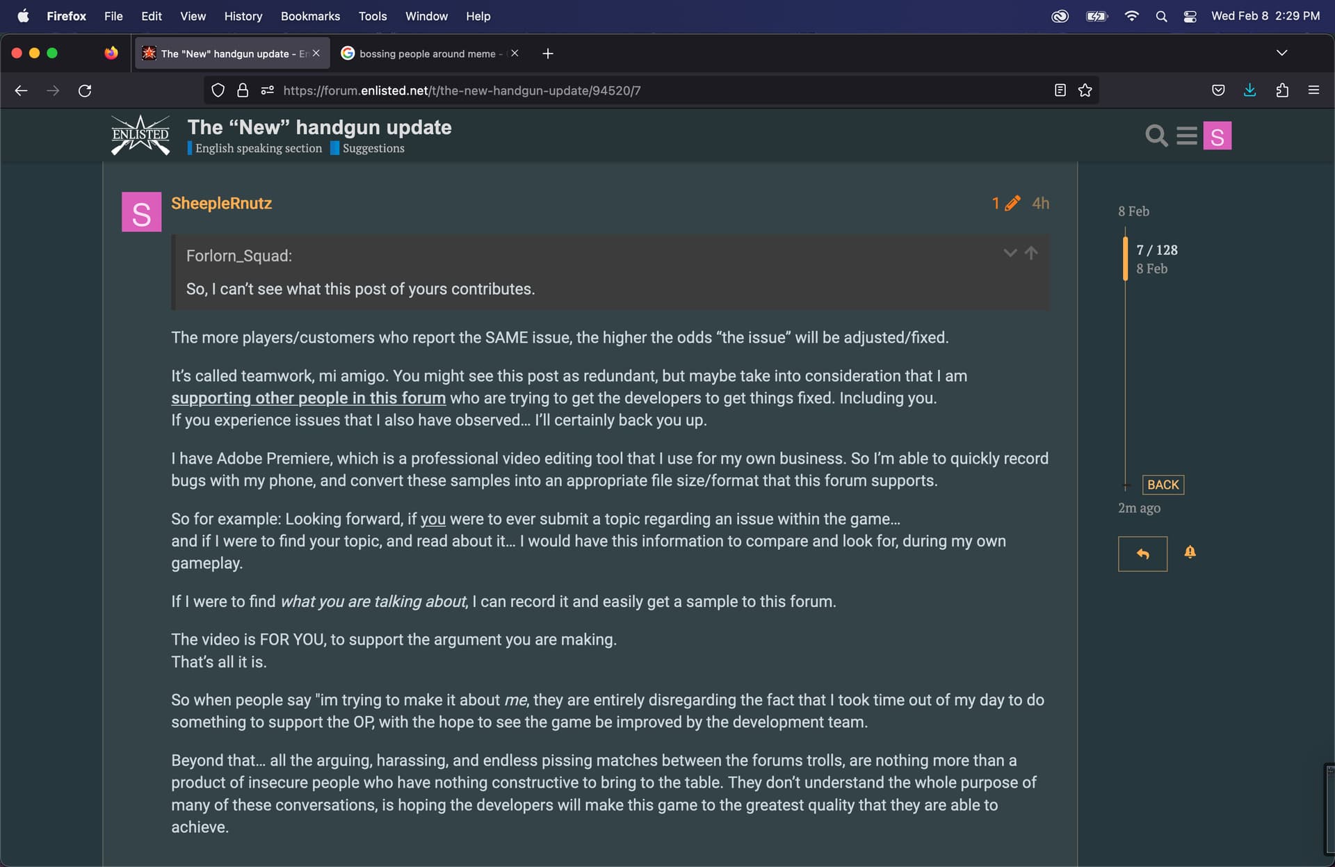This screenshot has height=867, width=1335.
Task: Open the supporting other people in this forum link
Action: click(309, 398)
